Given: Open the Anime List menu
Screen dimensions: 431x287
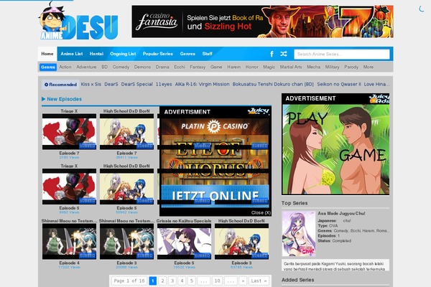Looking at the screenshot, I should click(71, 54).
